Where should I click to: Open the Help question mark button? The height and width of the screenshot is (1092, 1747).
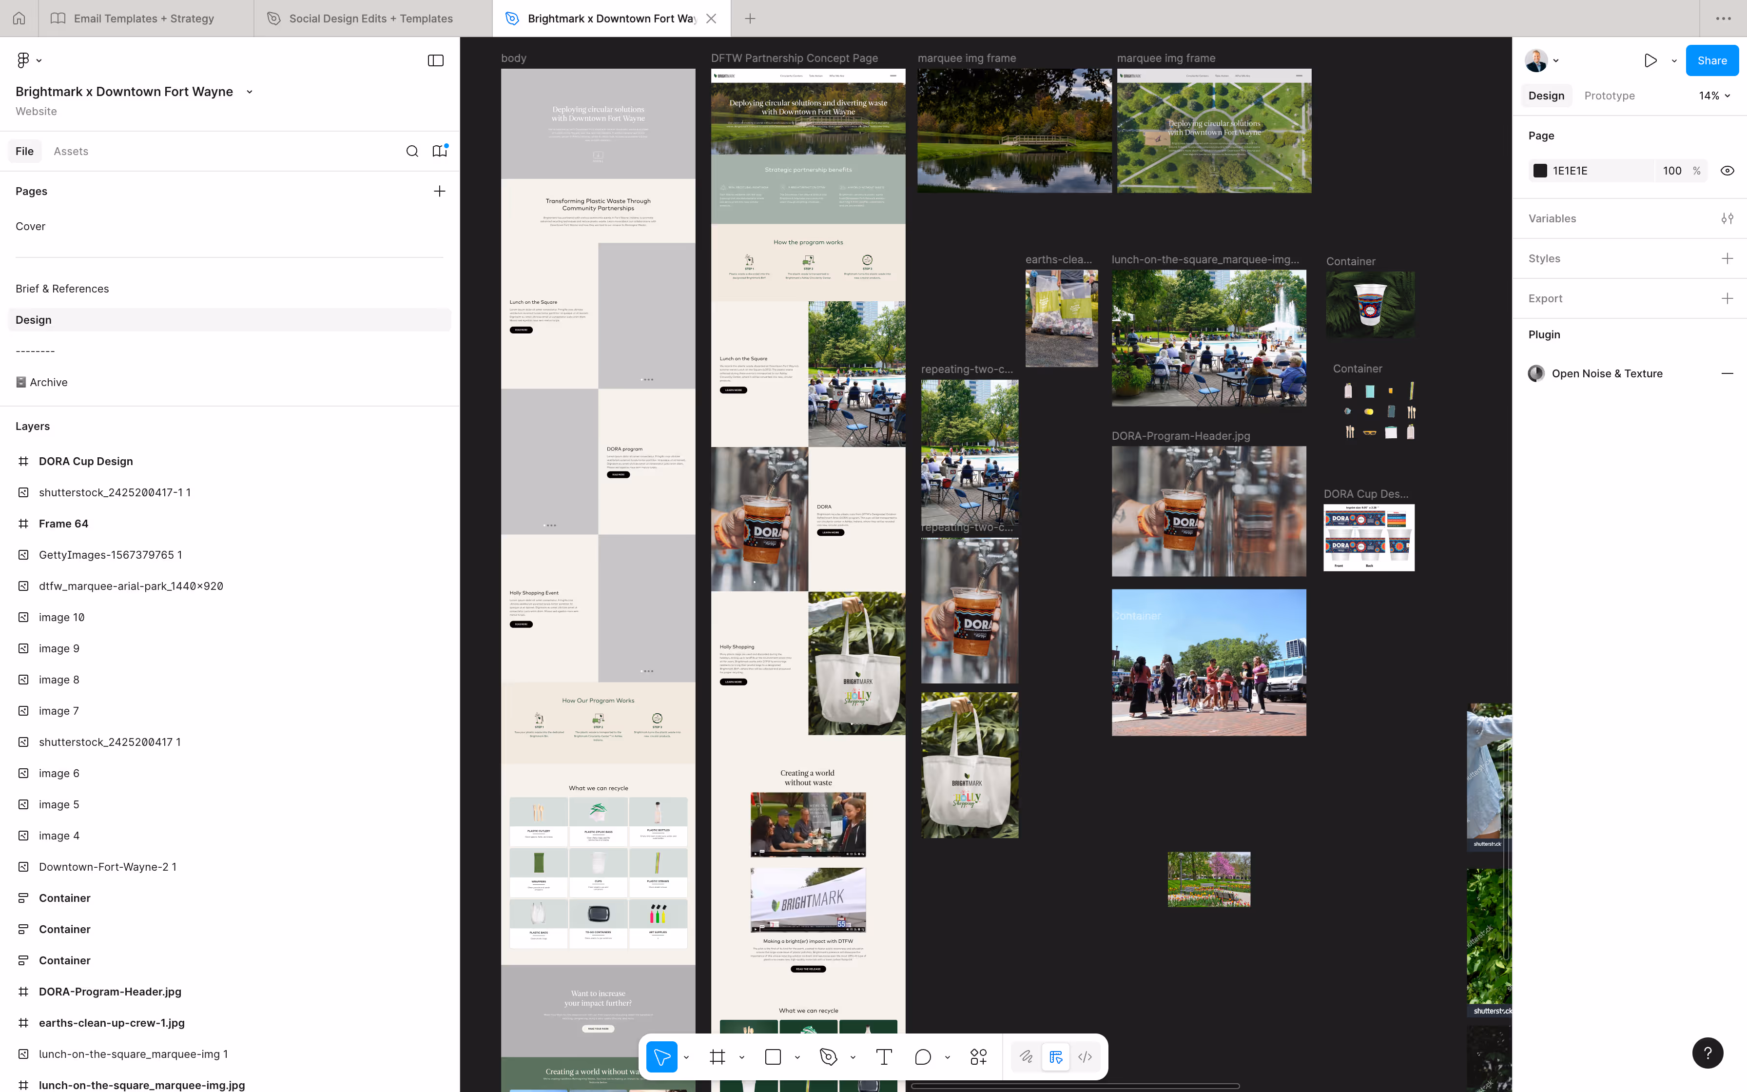1708,1053
